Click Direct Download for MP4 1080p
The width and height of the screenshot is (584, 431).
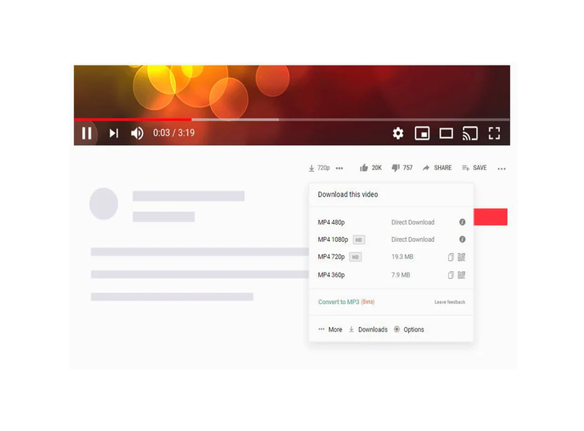coord(413,240)
